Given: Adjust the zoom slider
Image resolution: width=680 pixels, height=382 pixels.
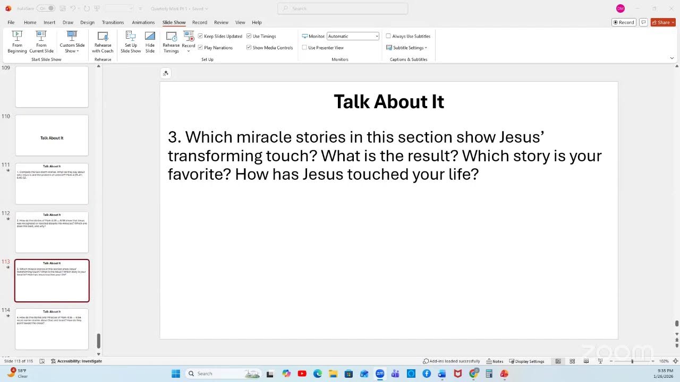Looking at the screenshot, I should click(632, 361).
